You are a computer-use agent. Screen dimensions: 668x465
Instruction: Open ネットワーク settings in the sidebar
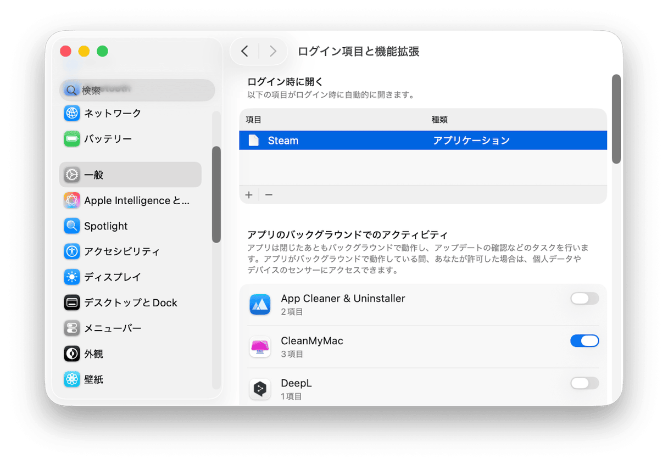[112, 113]
